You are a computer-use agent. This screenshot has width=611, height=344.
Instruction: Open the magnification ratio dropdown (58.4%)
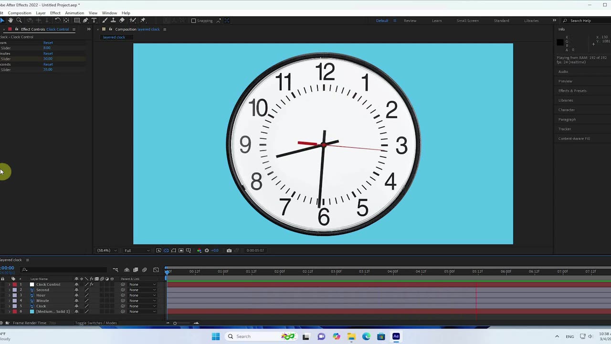tap(107, 250)
